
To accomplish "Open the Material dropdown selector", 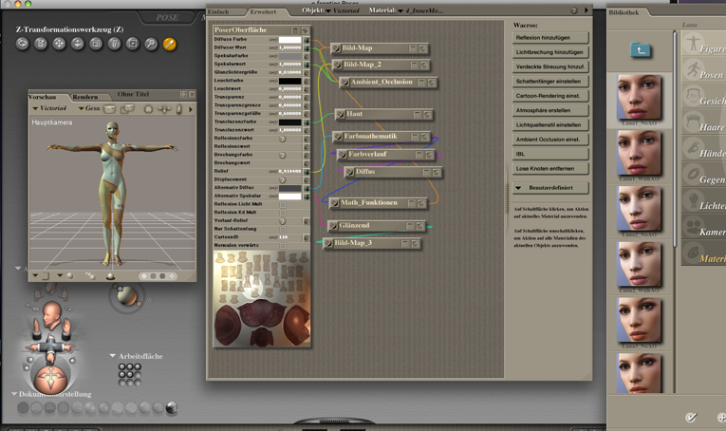I will click(x=421, y=10).
